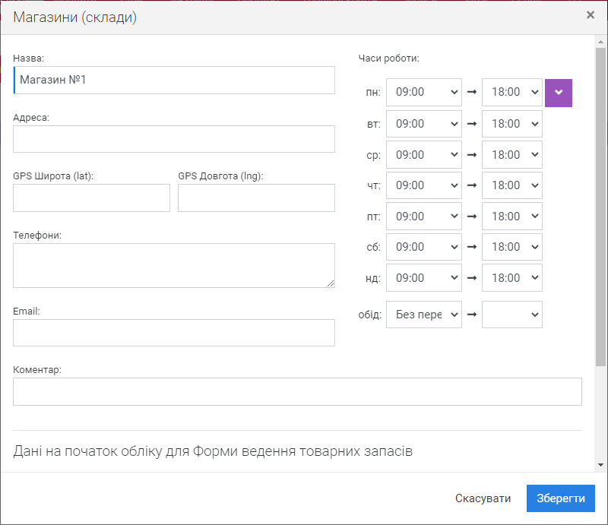Click the scrollbar down arrow in dialog

(x=601, y=464)
